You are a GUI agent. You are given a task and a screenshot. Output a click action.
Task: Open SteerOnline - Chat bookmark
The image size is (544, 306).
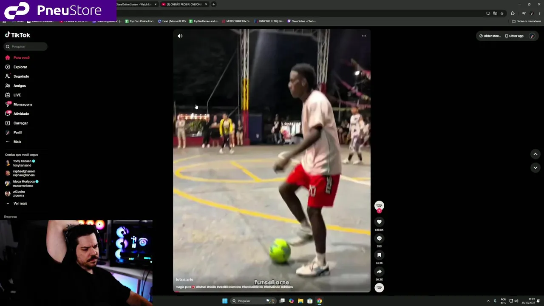tap(302, 21)
